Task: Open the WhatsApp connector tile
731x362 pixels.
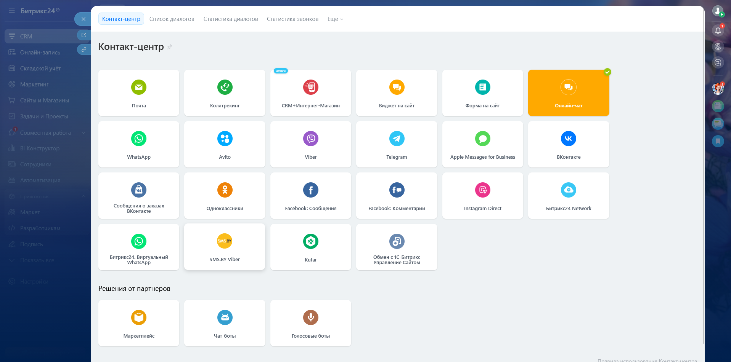Action: (139, 144)
